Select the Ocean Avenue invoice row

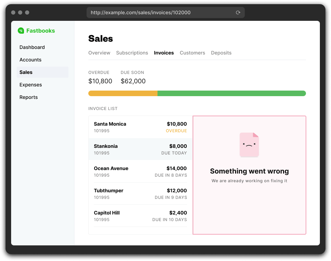(140, 171)
